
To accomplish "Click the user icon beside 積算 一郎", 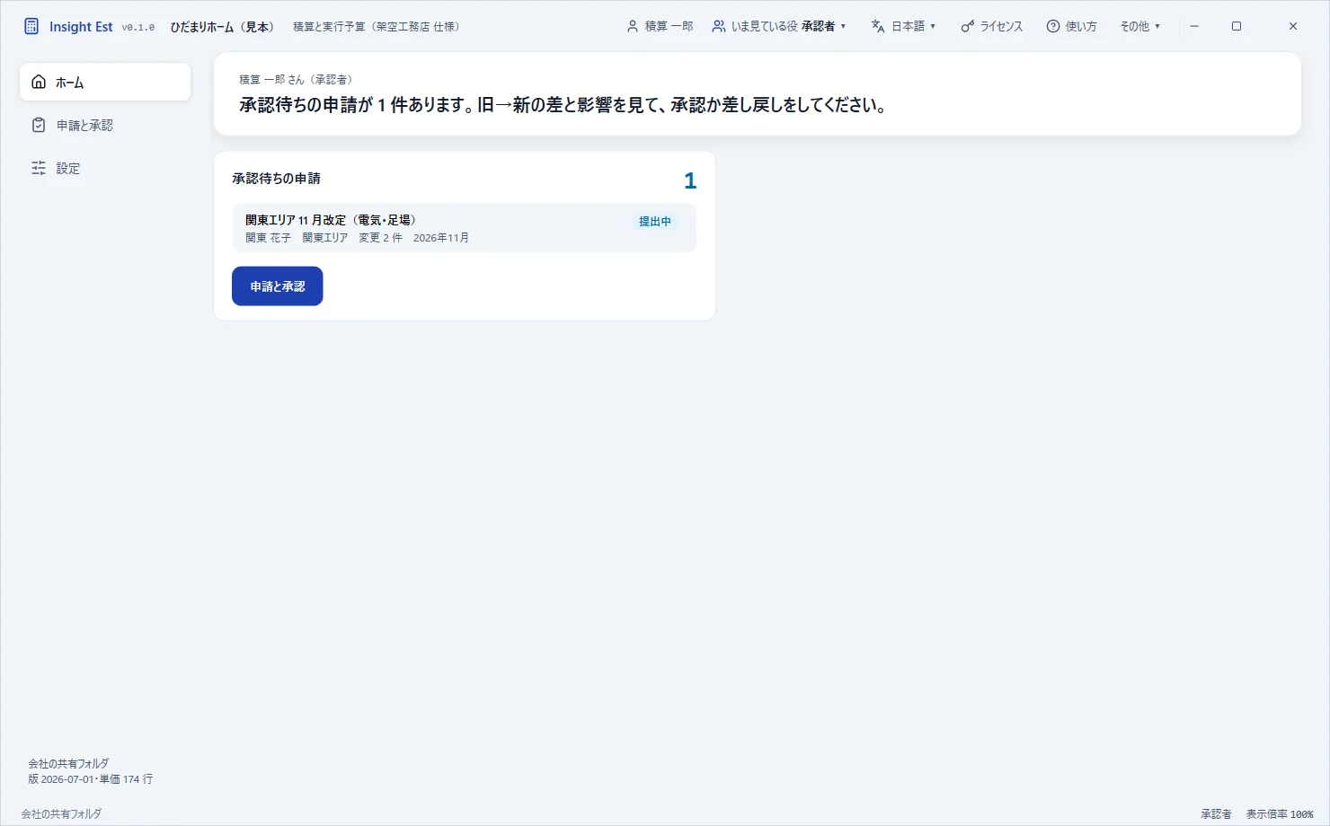I will [x=633, y=26].
